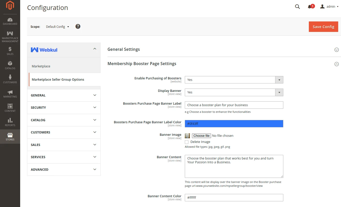
Task: Open Reports from the left sidebar
Action: click(10, 122)
